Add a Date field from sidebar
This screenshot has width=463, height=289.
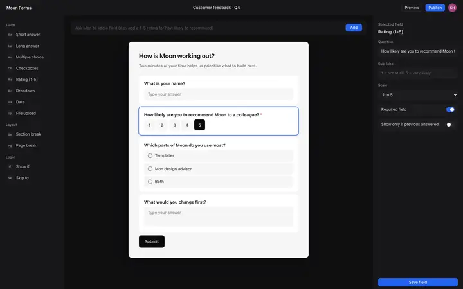pyautogui.click(x=32, y=101)
